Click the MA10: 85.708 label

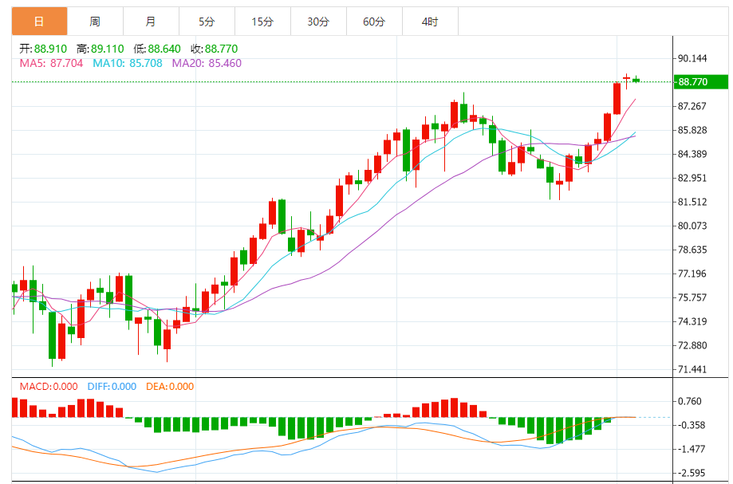[128, 63]
